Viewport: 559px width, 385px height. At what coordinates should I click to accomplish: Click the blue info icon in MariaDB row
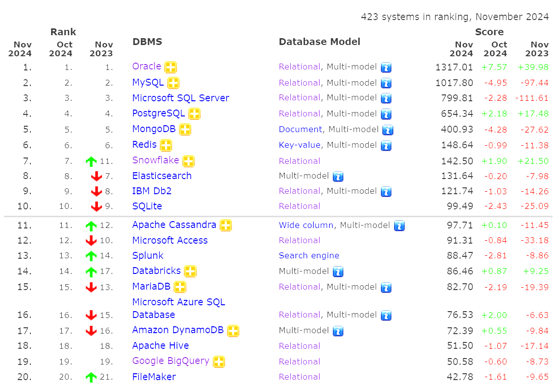[386, 287]
